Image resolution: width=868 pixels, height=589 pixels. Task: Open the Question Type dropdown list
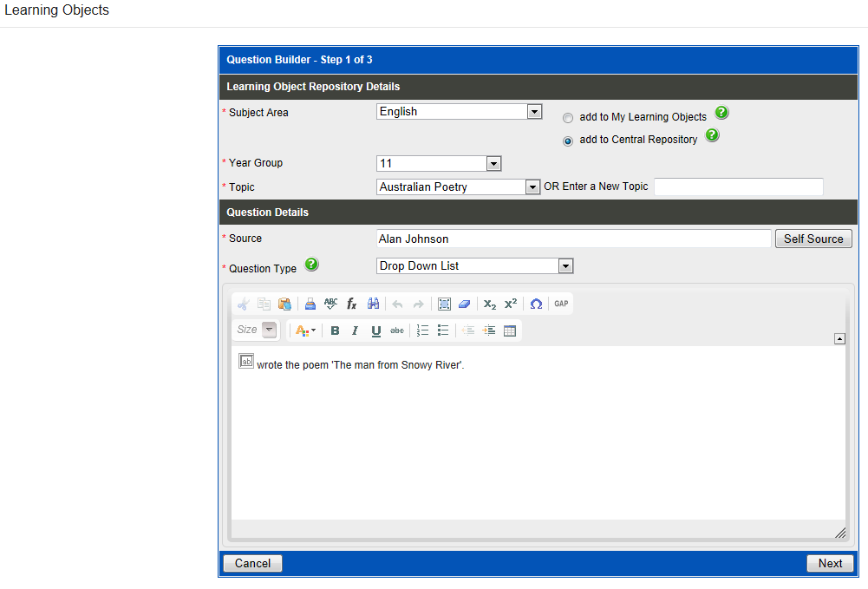click(x=565, y=266)
